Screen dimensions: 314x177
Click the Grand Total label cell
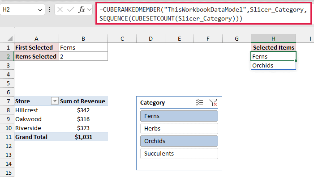click(x=37, y=137)
